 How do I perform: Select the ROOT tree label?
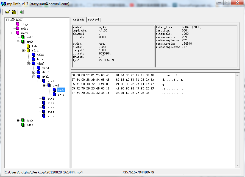(x=20, y=20)
